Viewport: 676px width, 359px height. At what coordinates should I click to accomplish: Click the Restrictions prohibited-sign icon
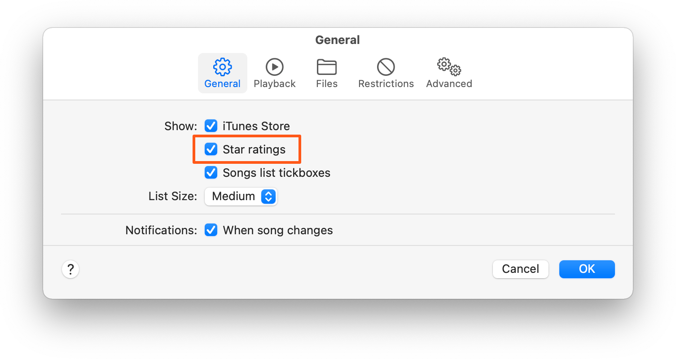coord(386,67)
